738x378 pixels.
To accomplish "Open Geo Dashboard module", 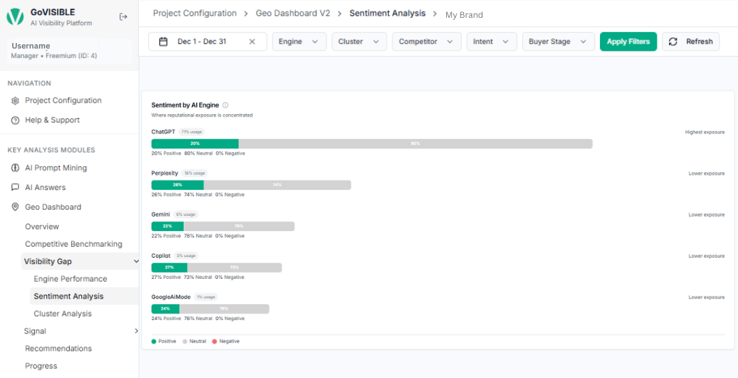I will [53, 207].
